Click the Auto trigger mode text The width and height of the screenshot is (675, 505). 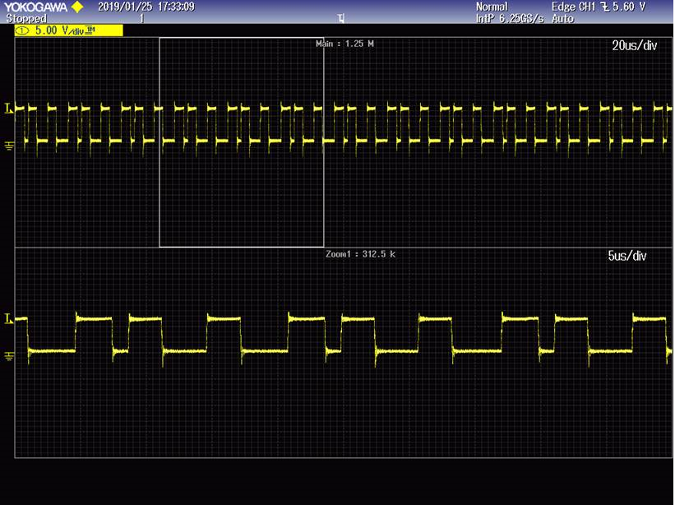(562, 19)
